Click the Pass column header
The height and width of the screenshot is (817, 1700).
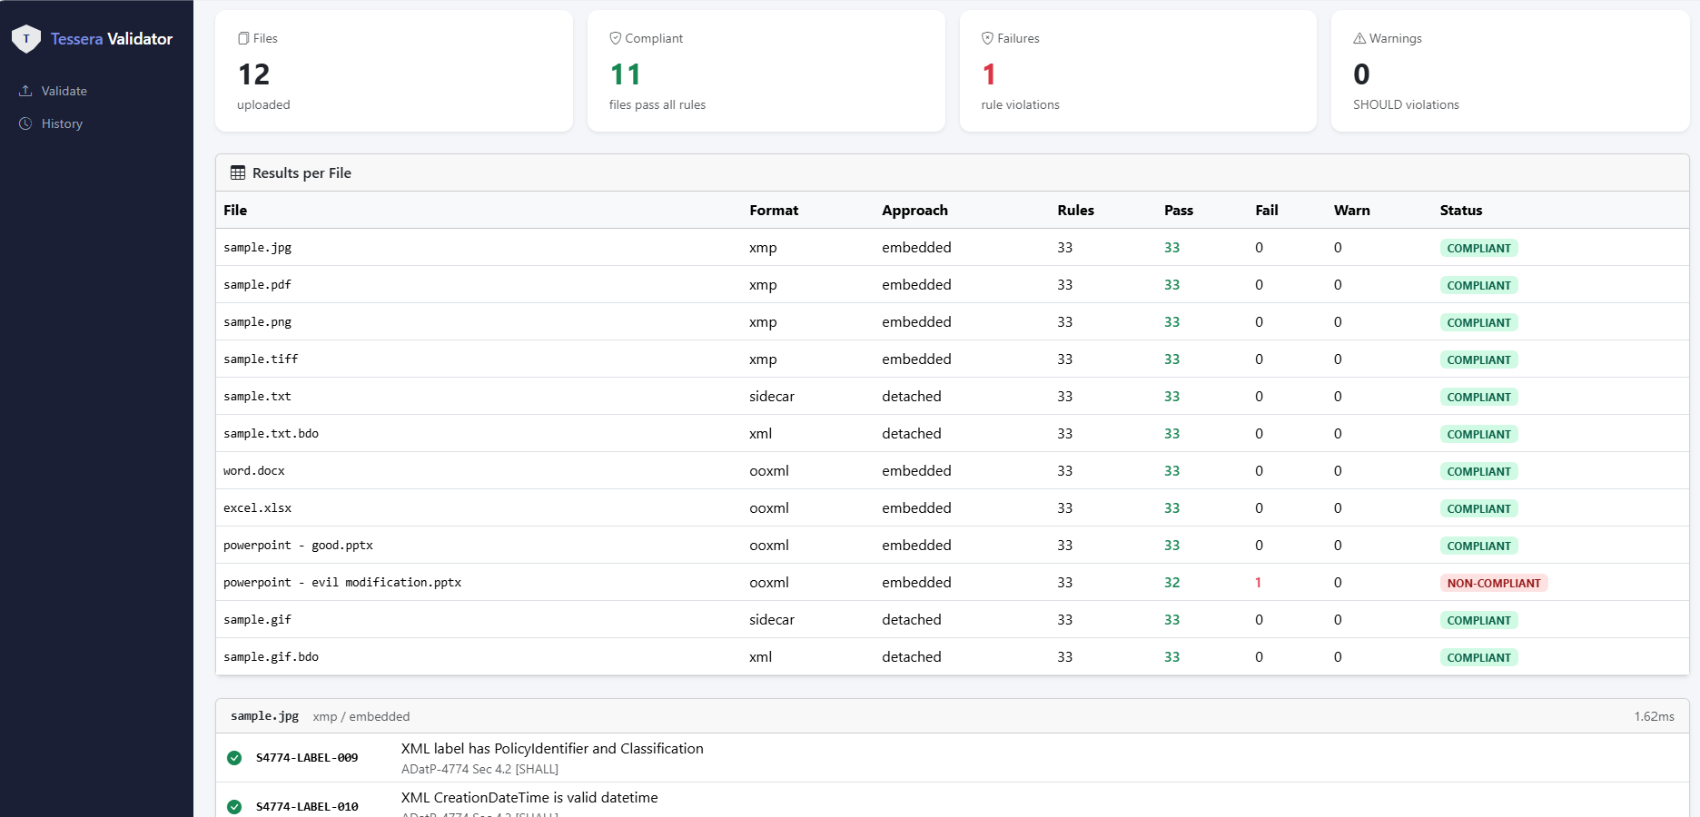point(1179,210)
